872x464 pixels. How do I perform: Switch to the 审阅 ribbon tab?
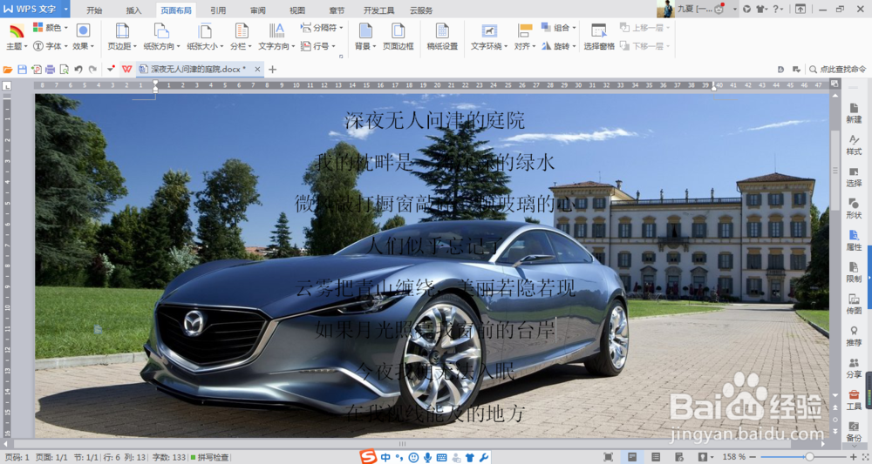[x=257, y=10]
